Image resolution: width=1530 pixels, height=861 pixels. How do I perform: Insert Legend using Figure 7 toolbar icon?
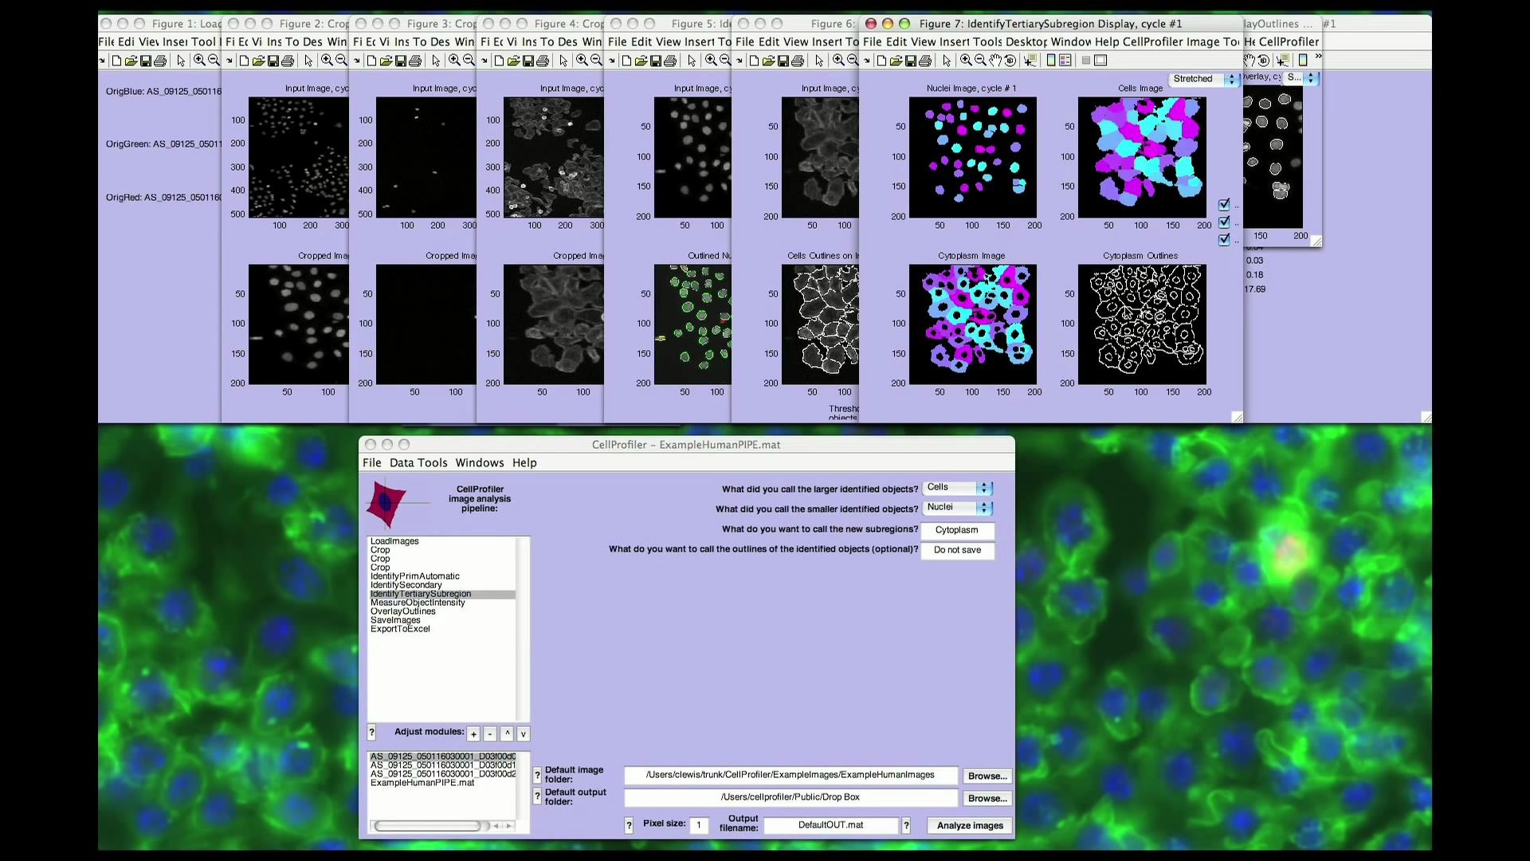1065,61
